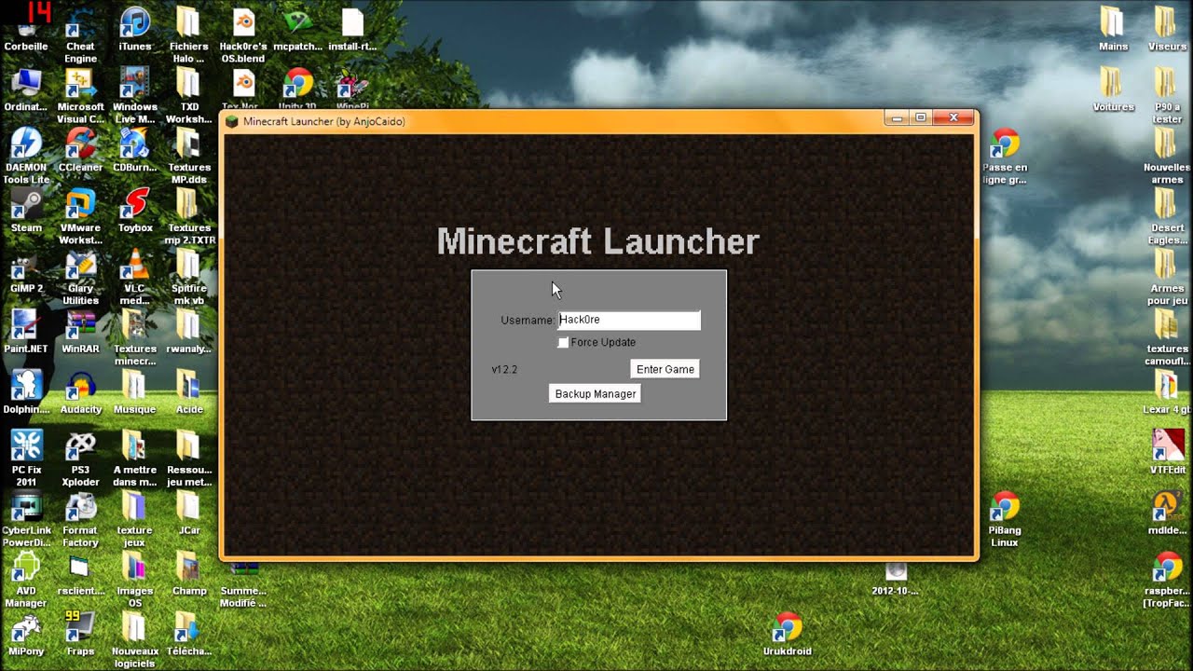This screenshot has width=1193, height=671.
Task: Open raspberry TropFac Chrome shortcut
Action: pyautogui.click(x=1167, y=580)
